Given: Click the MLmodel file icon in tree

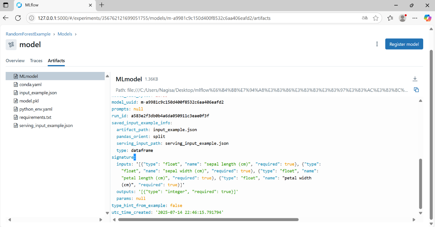Looking at the screenshot, I should [16, 76].
